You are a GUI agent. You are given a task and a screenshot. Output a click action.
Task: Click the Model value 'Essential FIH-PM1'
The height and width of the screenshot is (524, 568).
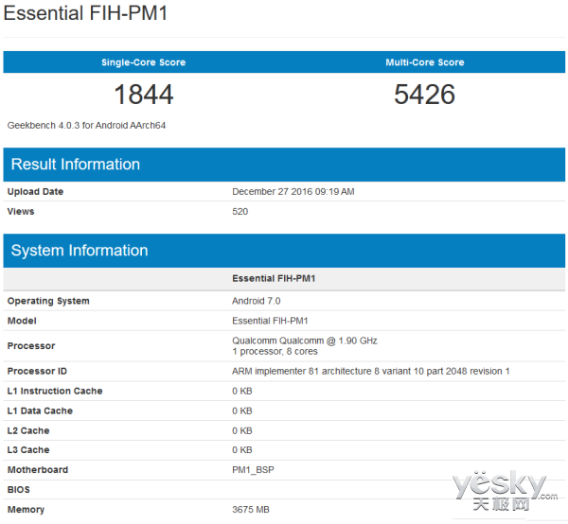click(x=270, y=321)
